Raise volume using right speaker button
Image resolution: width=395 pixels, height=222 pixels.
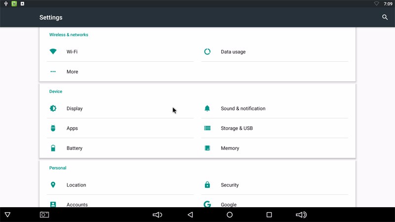point(301,215)
